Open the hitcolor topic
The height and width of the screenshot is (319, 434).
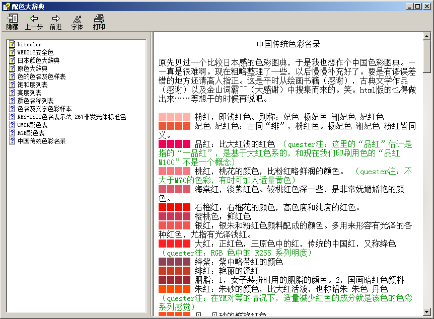pyautogui.click(x=29, y=44)
